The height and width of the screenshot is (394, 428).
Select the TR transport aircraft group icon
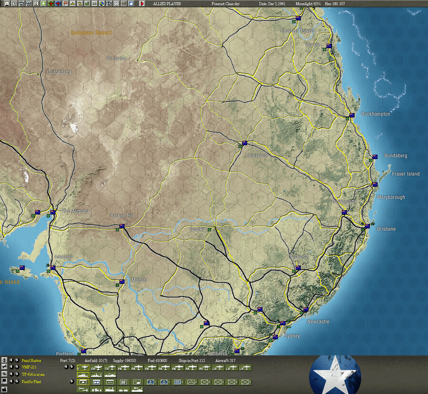point(110,368)
